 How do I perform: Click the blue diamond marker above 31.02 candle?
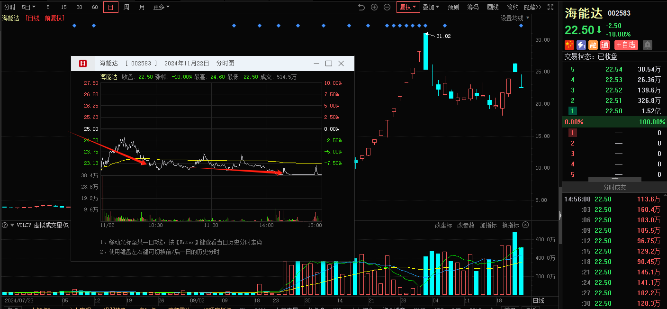(425, 25)
